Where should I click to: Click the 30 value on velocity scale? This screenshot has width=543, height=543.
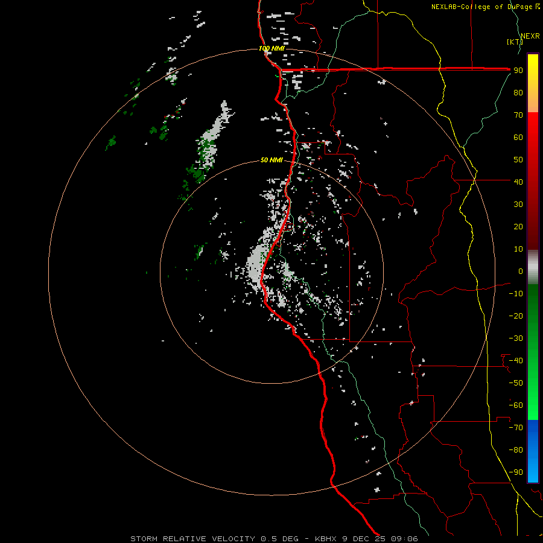[518, 205]
